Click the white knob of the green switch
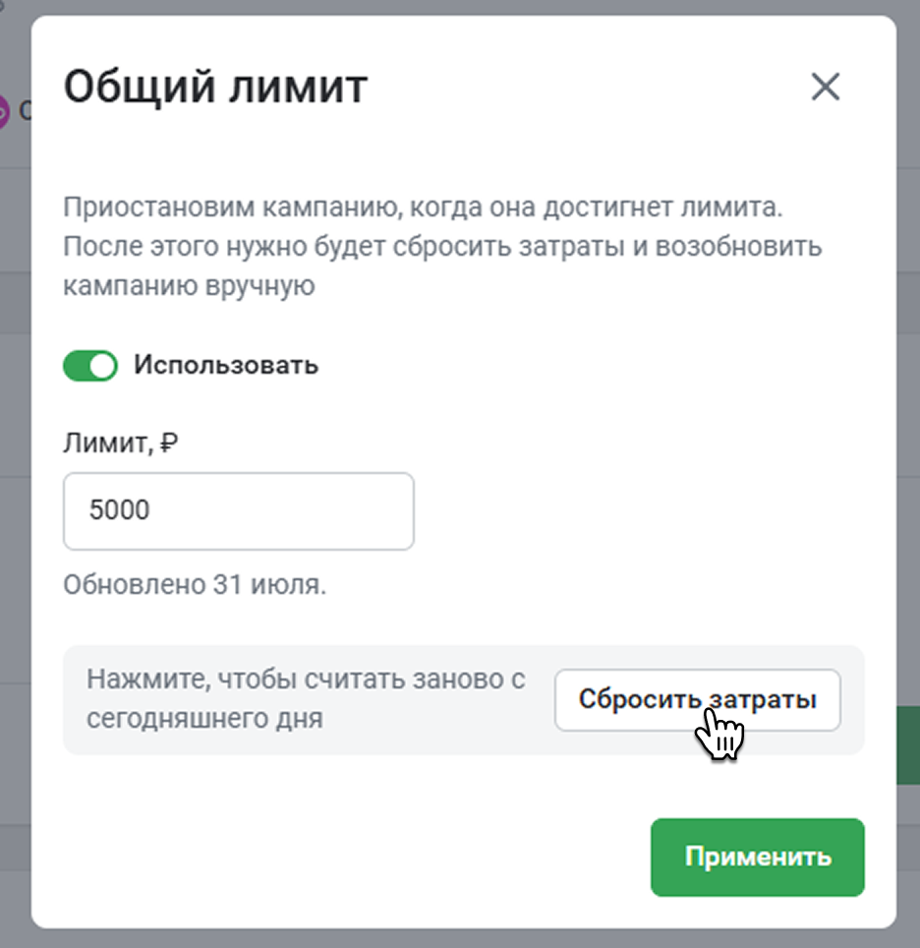The image size is (920, 948). 103,366
